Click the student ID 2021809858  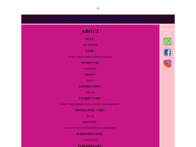pyautogui.click(x=90, y=69)
